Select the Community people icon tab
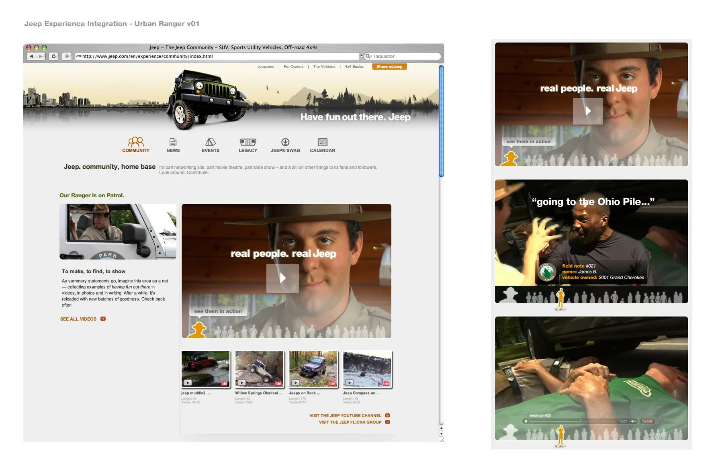This screenshot has height=462, width=716. coord(136,145)
